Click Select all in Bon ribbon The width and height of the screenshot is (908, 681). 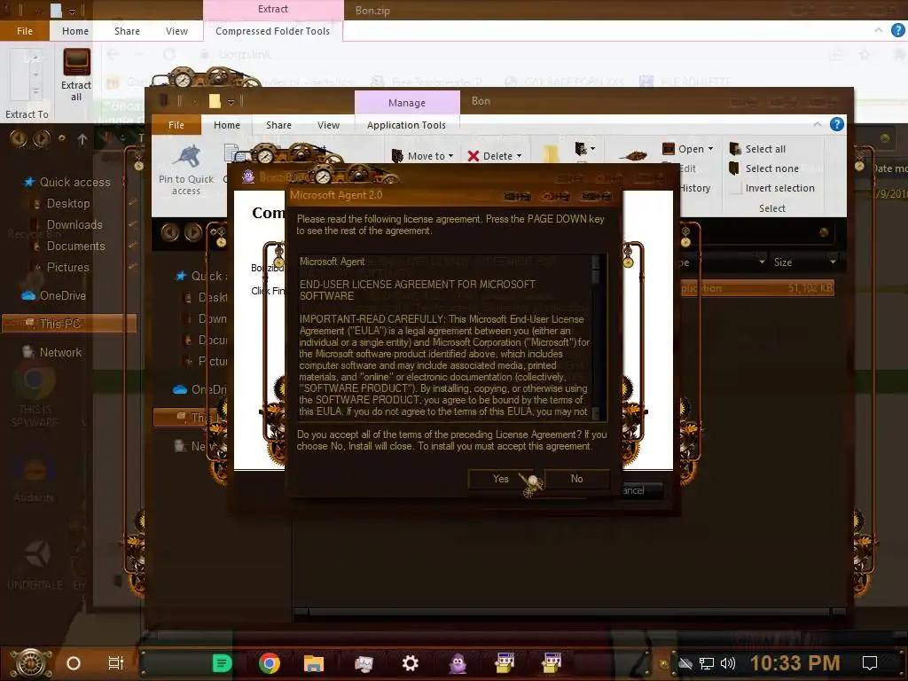pyautogui.click(x=757, y=149)
